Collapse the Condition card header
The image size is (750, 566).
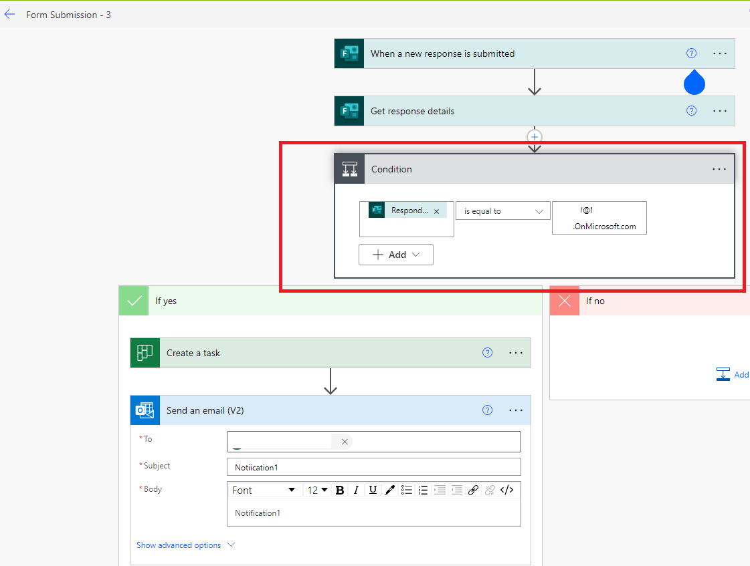click(535, 169)
